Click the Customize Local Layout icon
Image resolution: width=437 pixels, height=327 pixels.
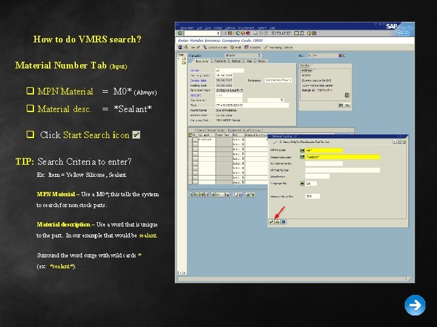pyautogui.click(x=314, y=33)
